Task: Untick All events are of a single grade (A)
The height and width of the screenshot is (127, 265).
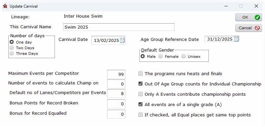Action: [x=140, y=104]
